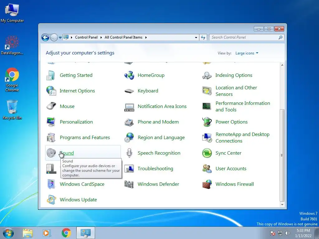Open Google Chrome from the taskbar
Image resolution: width=319 pixels, height=239 pixels.
(x=66, y=233)
